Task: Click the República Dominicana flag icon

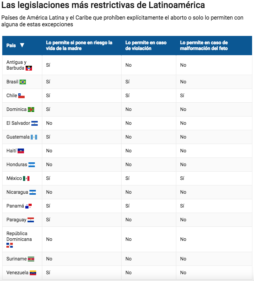Action: coord(10,245)
